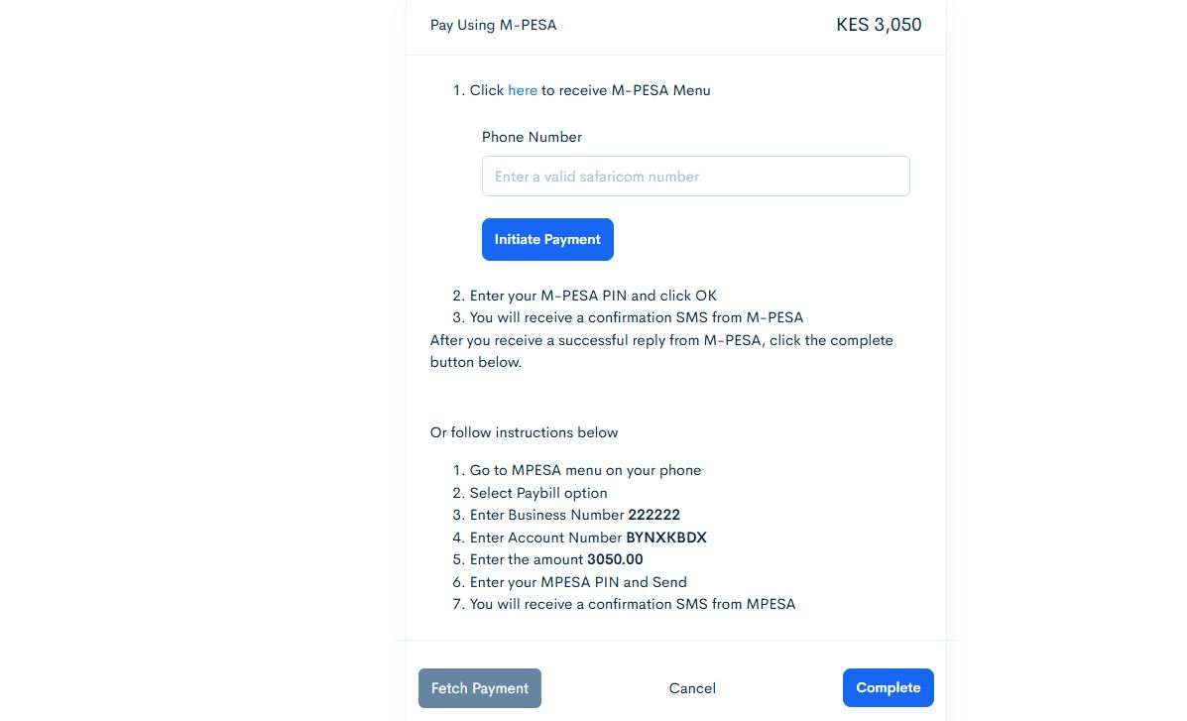Focus the Phone Number input field

click(695, 177)
